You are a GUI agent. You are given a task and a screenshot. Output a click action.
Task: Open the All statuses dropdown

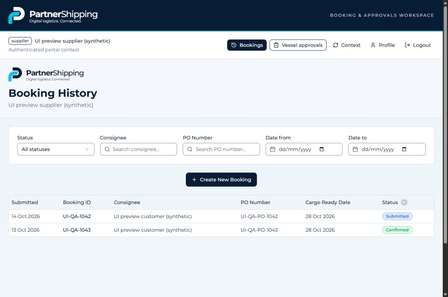tap(56, 149)
